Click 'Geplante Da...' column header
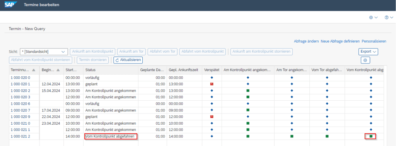Screen dimensions: 396x146 tap(152, 70)
